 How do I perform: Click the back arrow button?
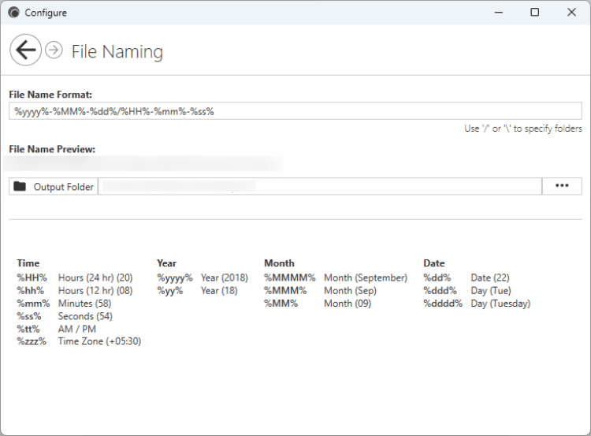(x=25, y=50)
